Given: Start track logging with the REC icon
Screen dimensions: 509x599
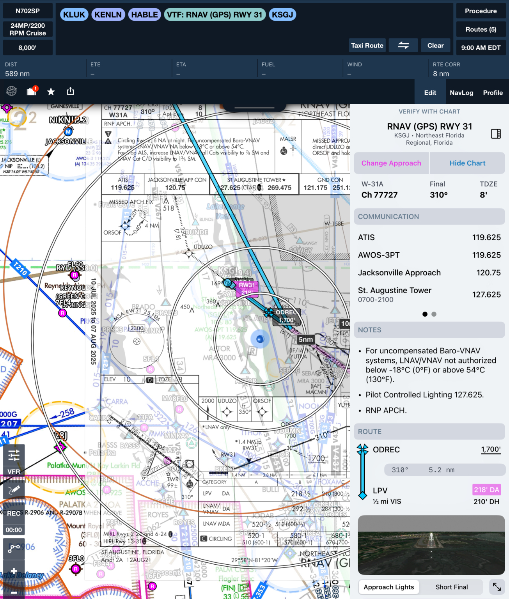Looking at the screenshot, I should pyautogui.click(x=14, y=514).
